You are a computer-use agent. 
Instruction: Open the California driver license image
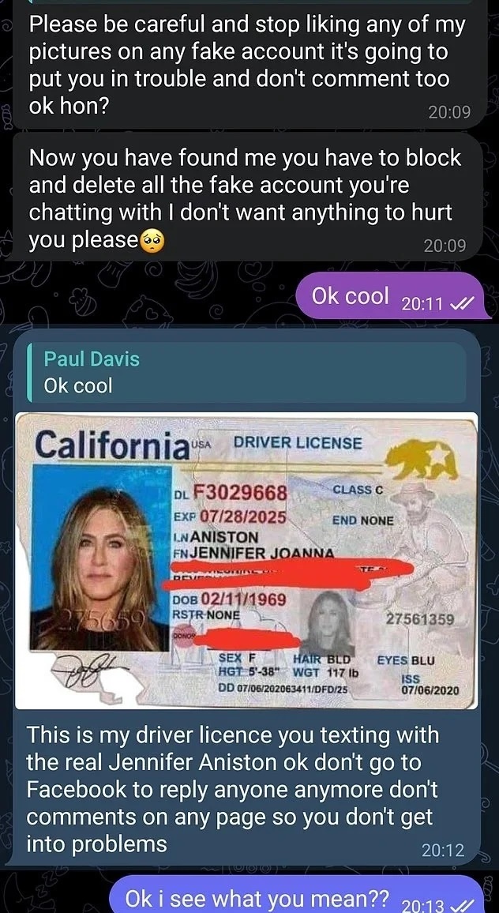pyautogui.click(x=246, y=560)
